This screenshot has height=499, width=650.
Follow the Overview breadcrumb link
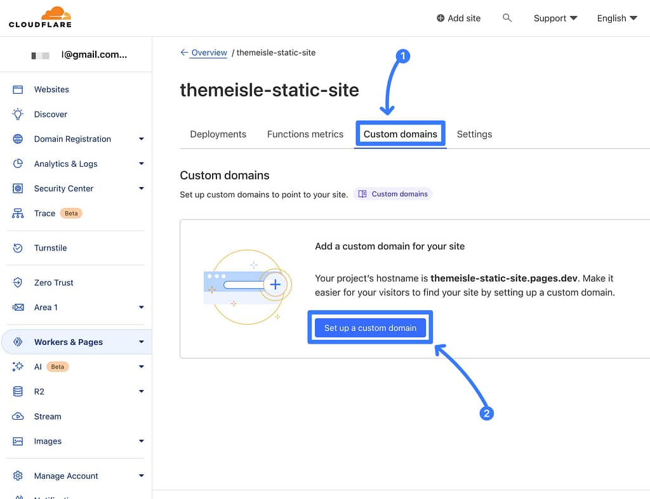click(x=209, y=53)
